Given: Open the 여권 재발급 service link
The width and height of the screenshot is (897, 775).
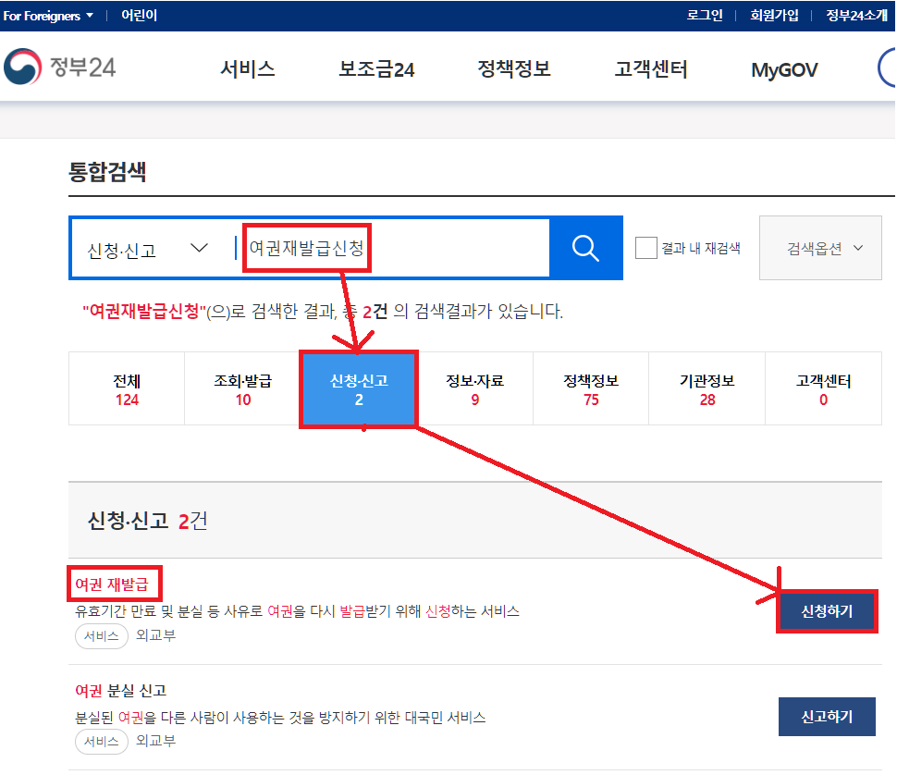Looking at the screenshot, I should tap(113, 583).
